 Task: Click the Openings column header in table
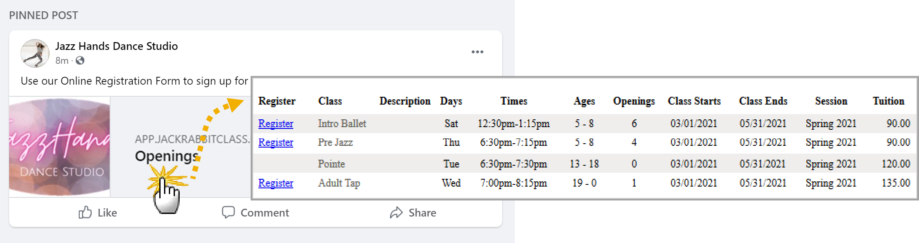(x=634, y=101)
